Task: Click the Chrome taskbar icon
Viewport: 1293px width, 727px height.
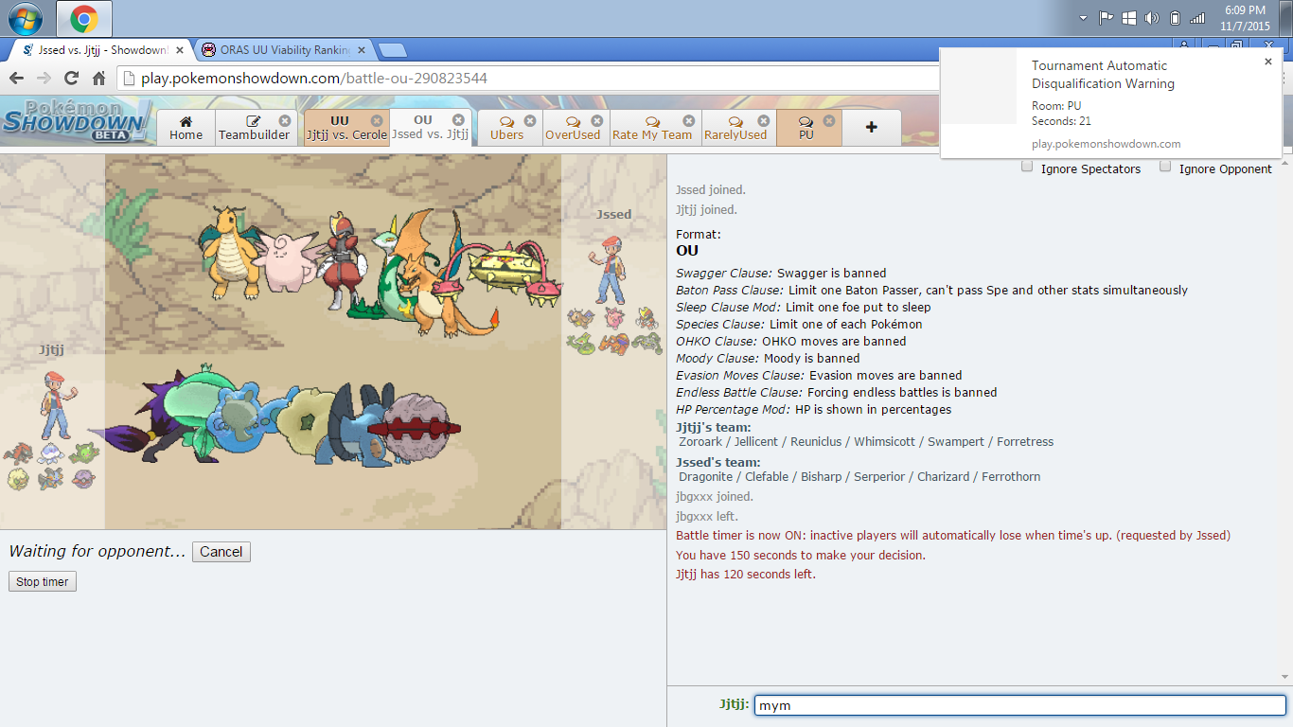Action: (x=83, y=18)
